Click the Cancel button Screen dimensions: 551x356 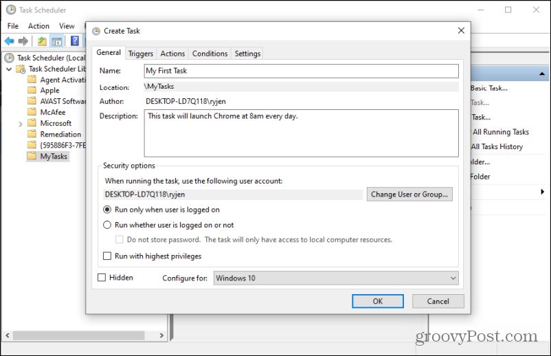pos(438,301)
